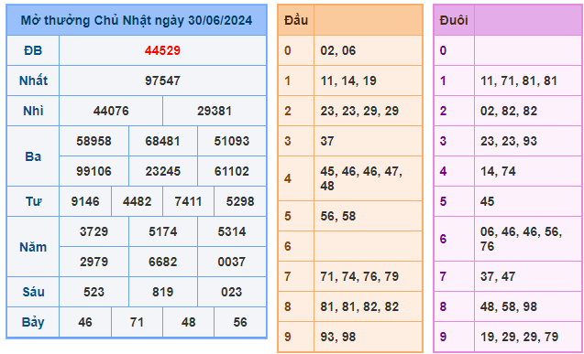This screenshot has height=354, width=584.
Task: Select Đuôi entry '14, 74'
Action: click(498, 171)
